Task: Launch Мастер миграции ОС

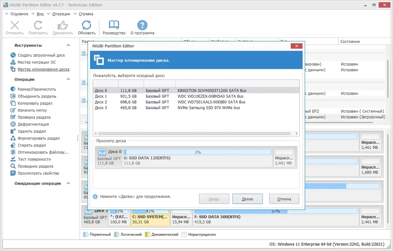Action: pos(37,62)
